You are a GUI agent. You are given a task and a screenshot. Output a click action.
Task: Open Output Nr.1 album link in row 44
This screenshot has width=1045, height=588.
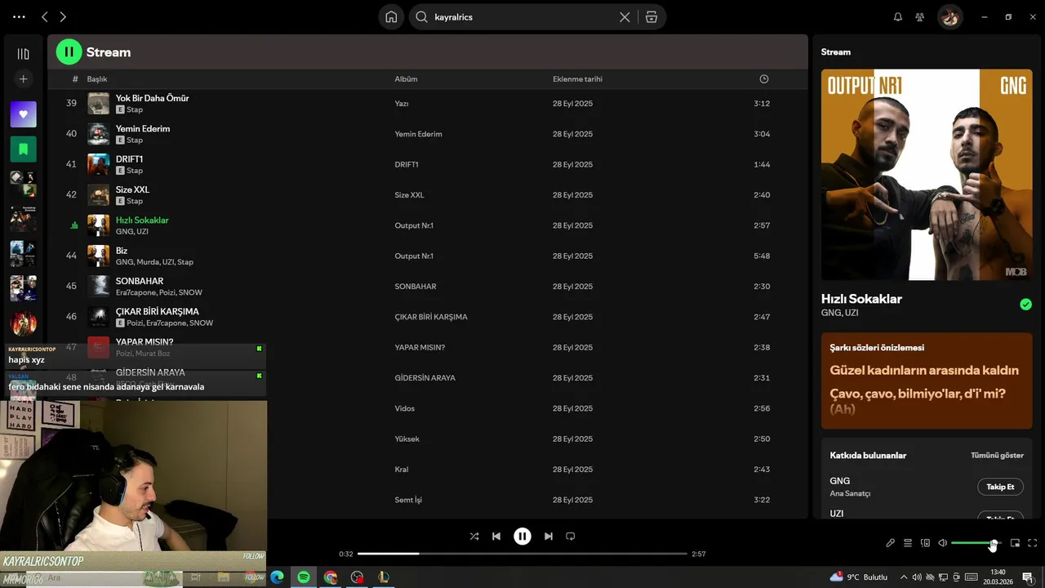pos(414,256)
